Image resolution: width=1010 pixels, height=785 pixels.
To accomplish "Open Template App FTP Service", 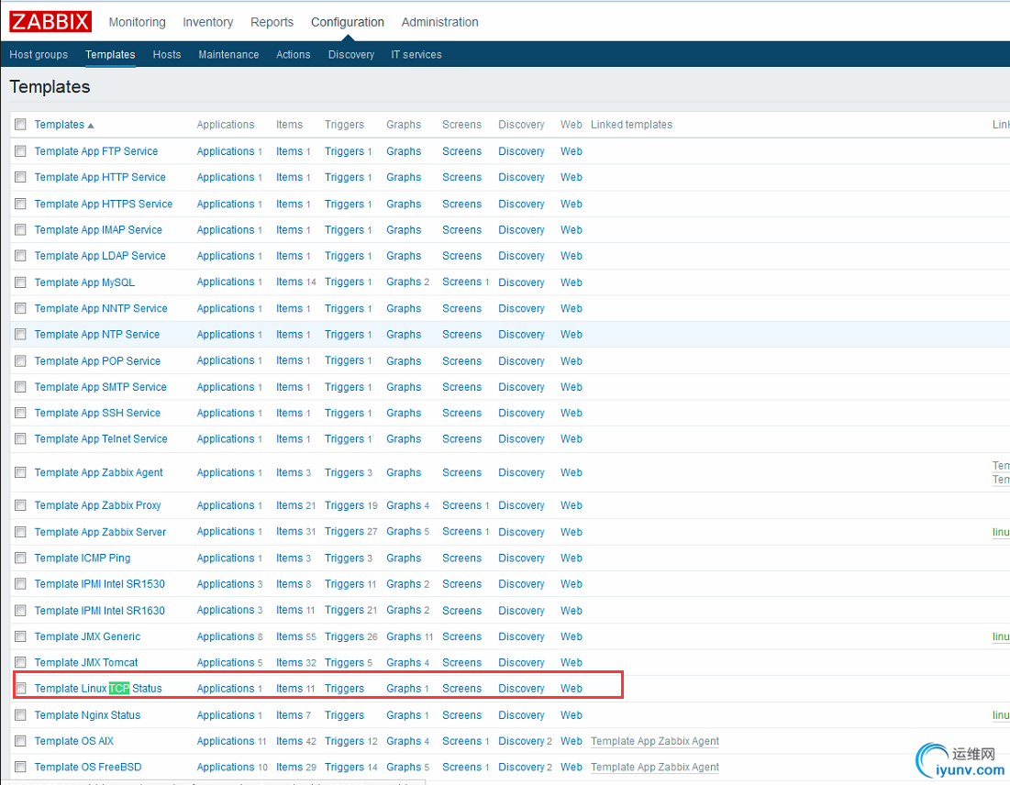I will pyautogui.click(x=96, y=151).
